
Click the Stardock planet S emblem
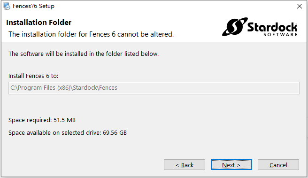(x=235, y=26)
